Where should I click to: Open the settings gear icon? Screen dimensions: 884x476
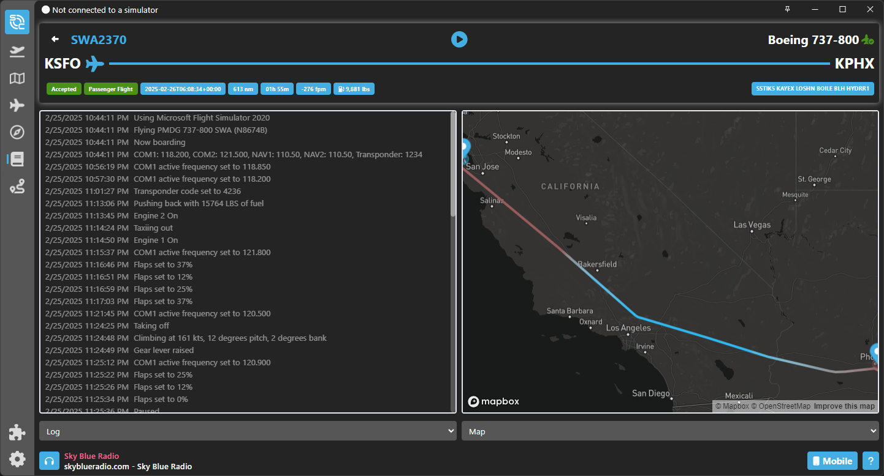click(x=17, y=459)
